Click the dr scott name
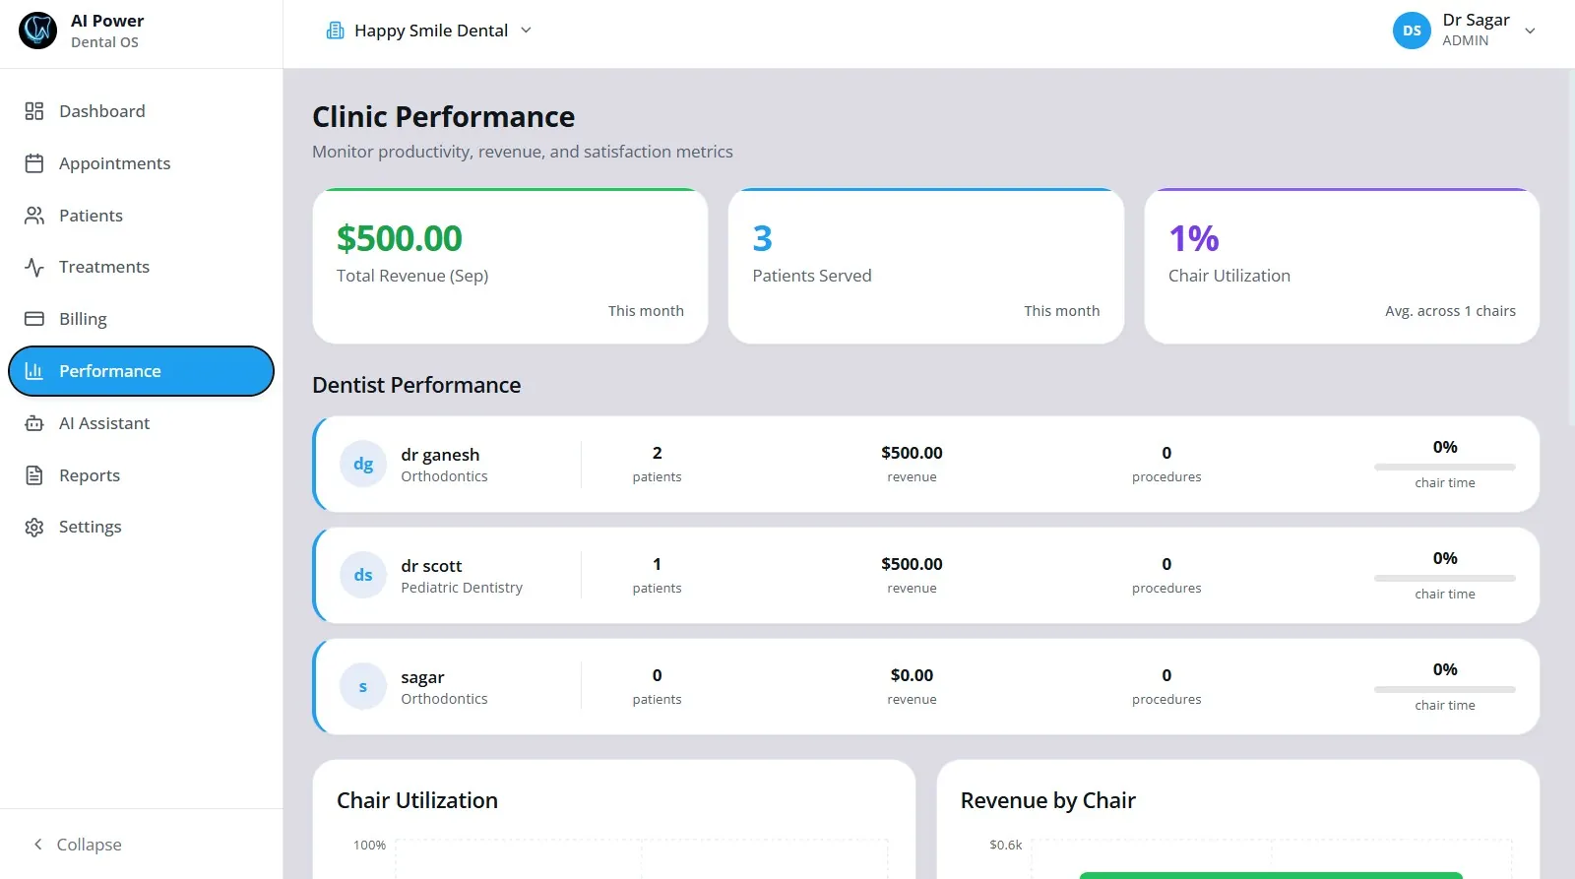Image resolution: width=1575 pixels, height=879 pixels. tap(431, 566)
